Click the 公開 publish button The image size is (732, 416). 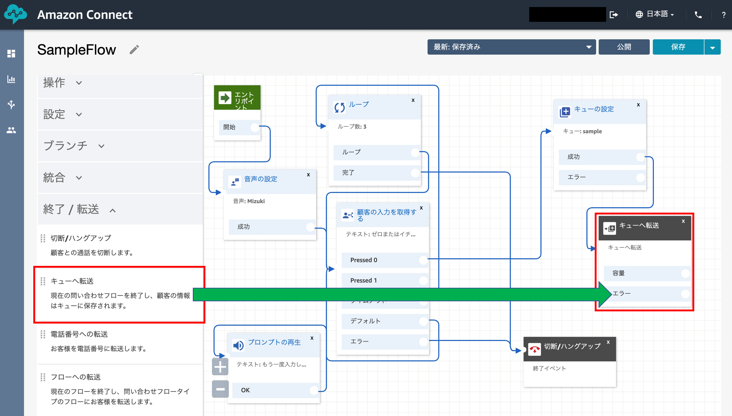coord(624,47)
